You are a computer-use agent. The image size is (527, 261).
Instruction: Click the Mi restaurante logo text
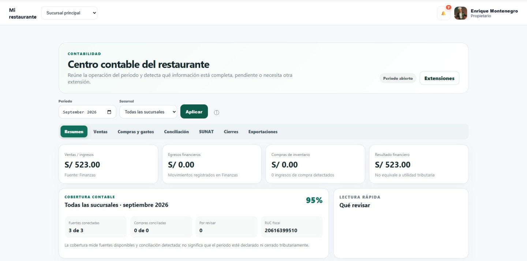point(22,14)
